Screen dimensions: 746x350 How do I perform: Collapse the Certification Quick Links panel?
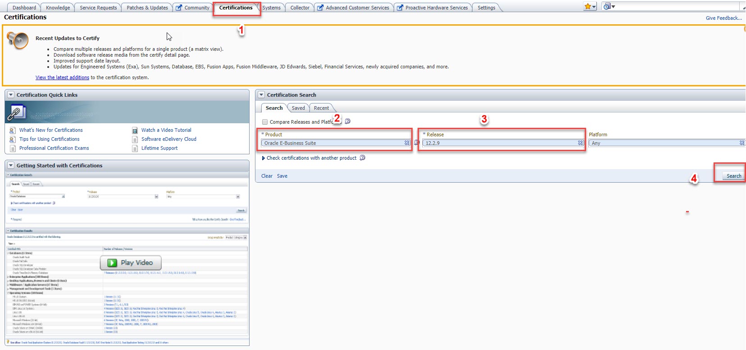11,95
